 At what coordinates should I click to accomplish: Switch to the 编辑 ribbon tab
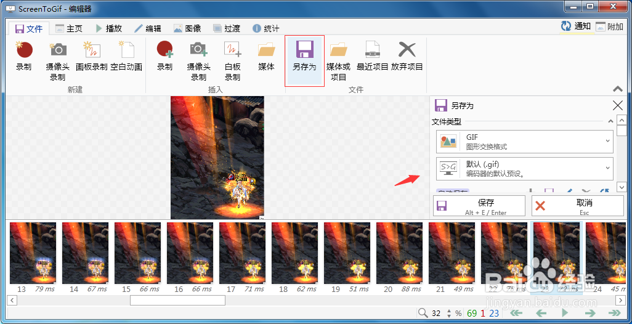(148, 28)
